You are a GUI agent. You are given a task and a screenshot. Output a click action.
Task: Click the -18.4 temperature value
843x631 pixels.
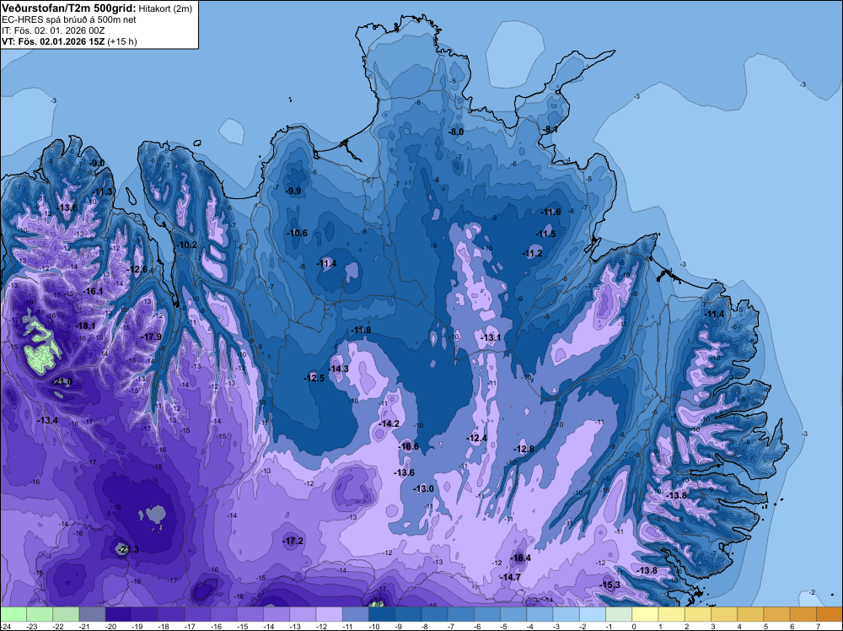520,558
